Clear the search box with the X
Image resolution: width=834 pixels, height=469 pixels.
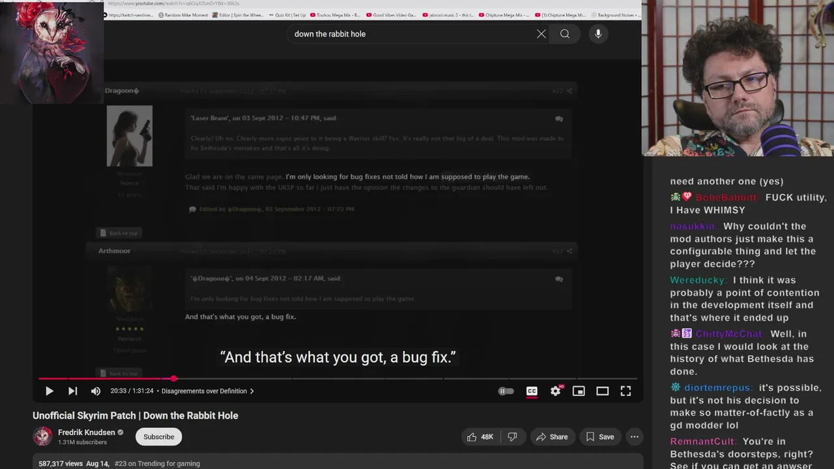(x=541, y=34)
